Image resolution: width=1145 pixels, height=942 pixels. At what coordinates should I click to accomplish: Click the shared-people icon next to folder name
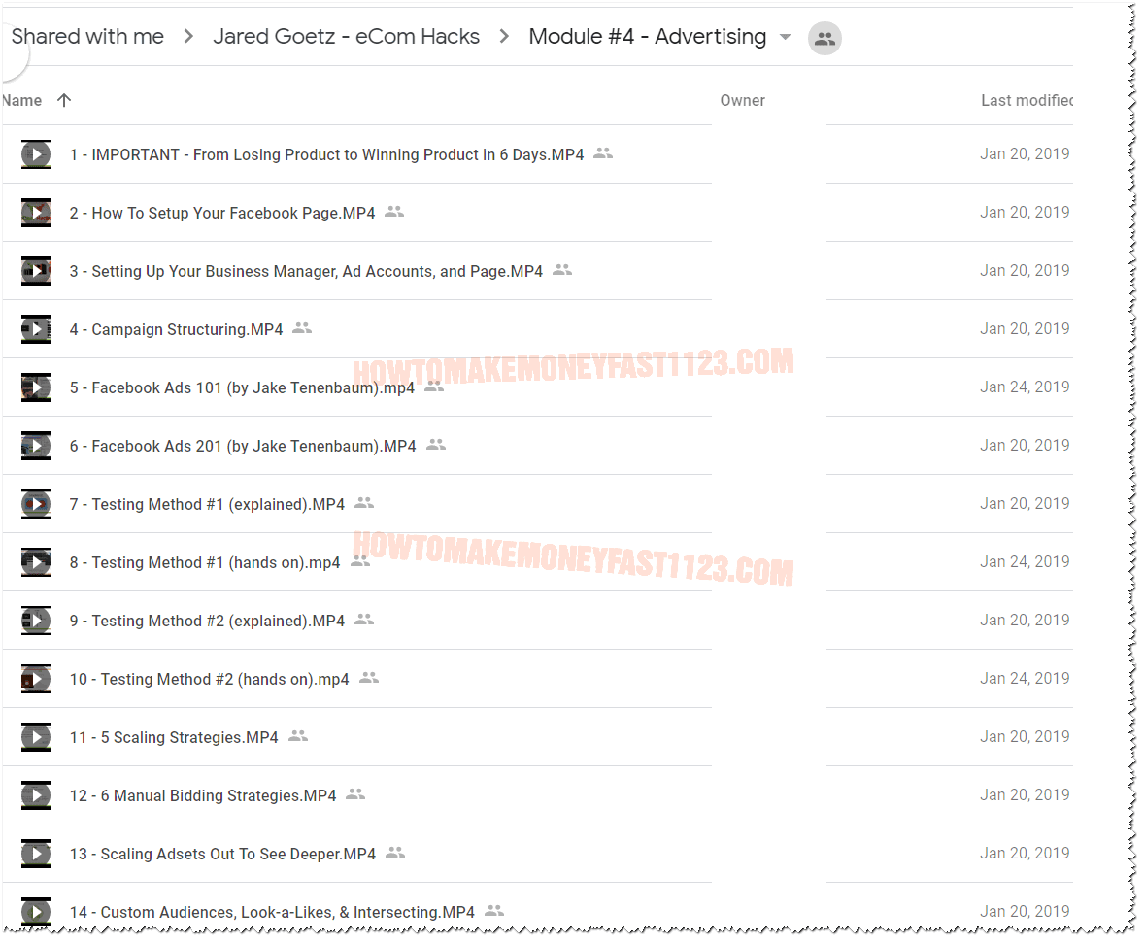point(824,38)
